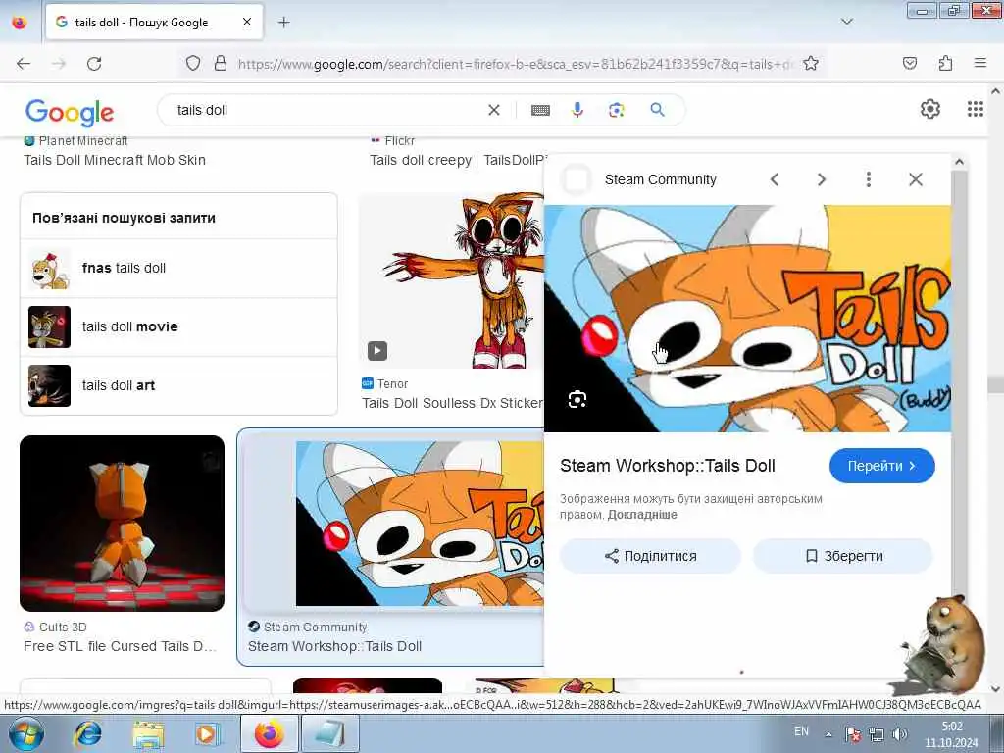Click the Firefox taskbar button

coord(269,733)
